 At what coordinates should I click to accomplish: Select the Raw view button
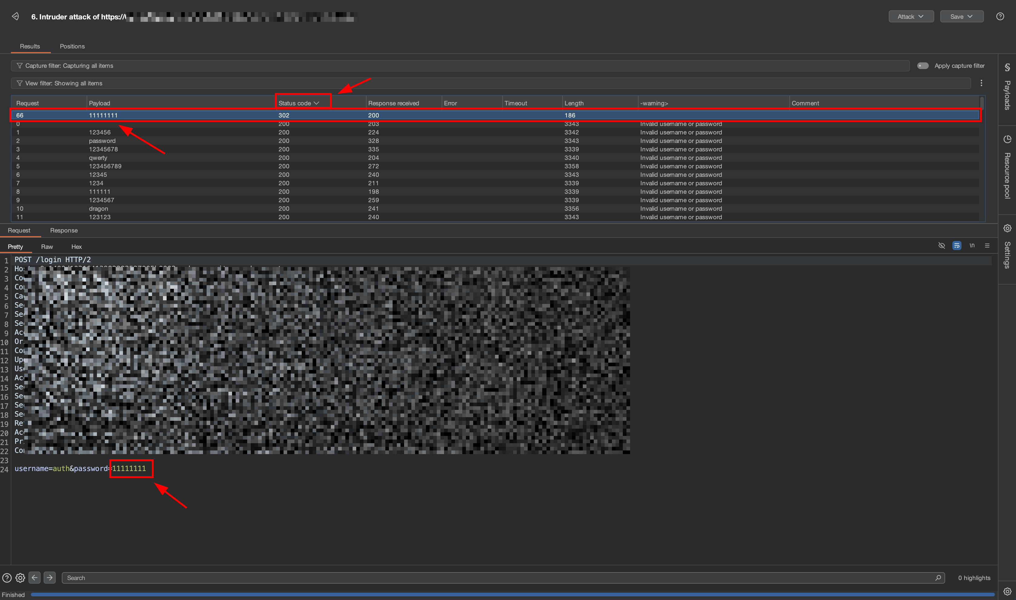[x=47, y=247]
